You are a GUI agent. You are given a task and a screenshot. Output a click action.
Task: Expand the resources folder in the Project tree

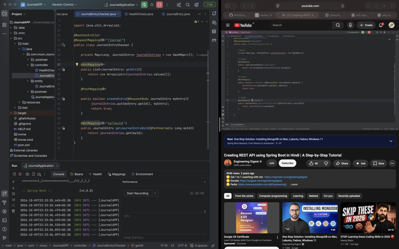(19, 102)
